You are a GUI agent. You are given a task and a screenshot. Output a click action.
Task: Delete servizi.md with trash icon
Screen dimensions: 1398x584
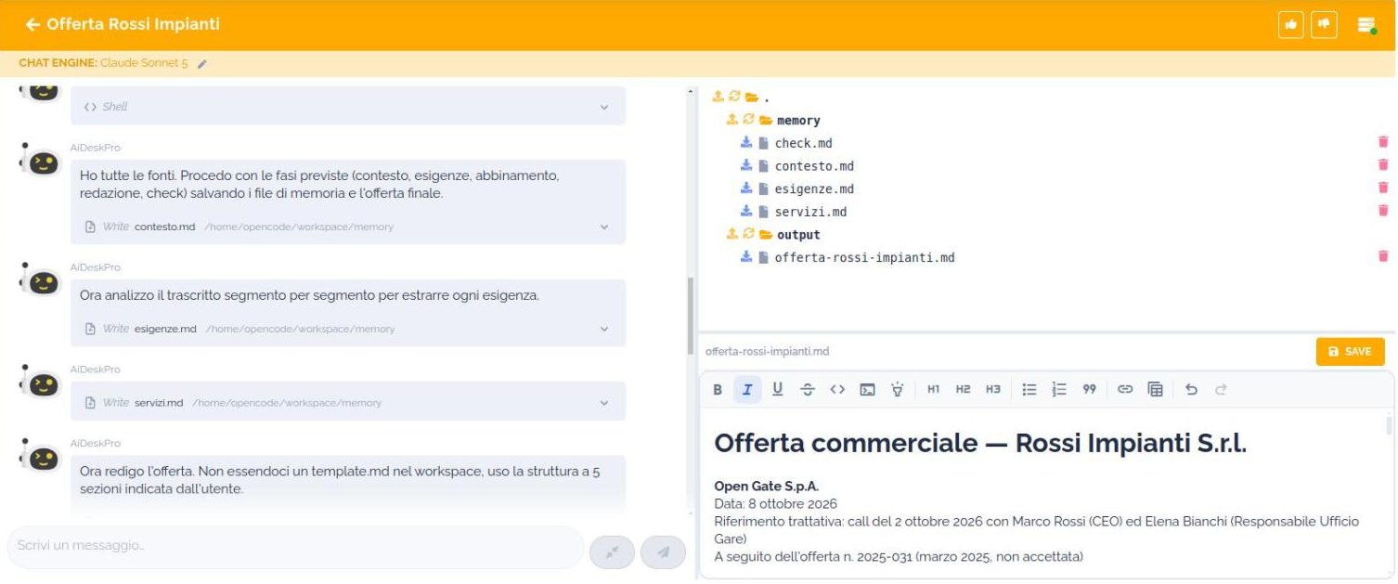tap(1383, 211)
